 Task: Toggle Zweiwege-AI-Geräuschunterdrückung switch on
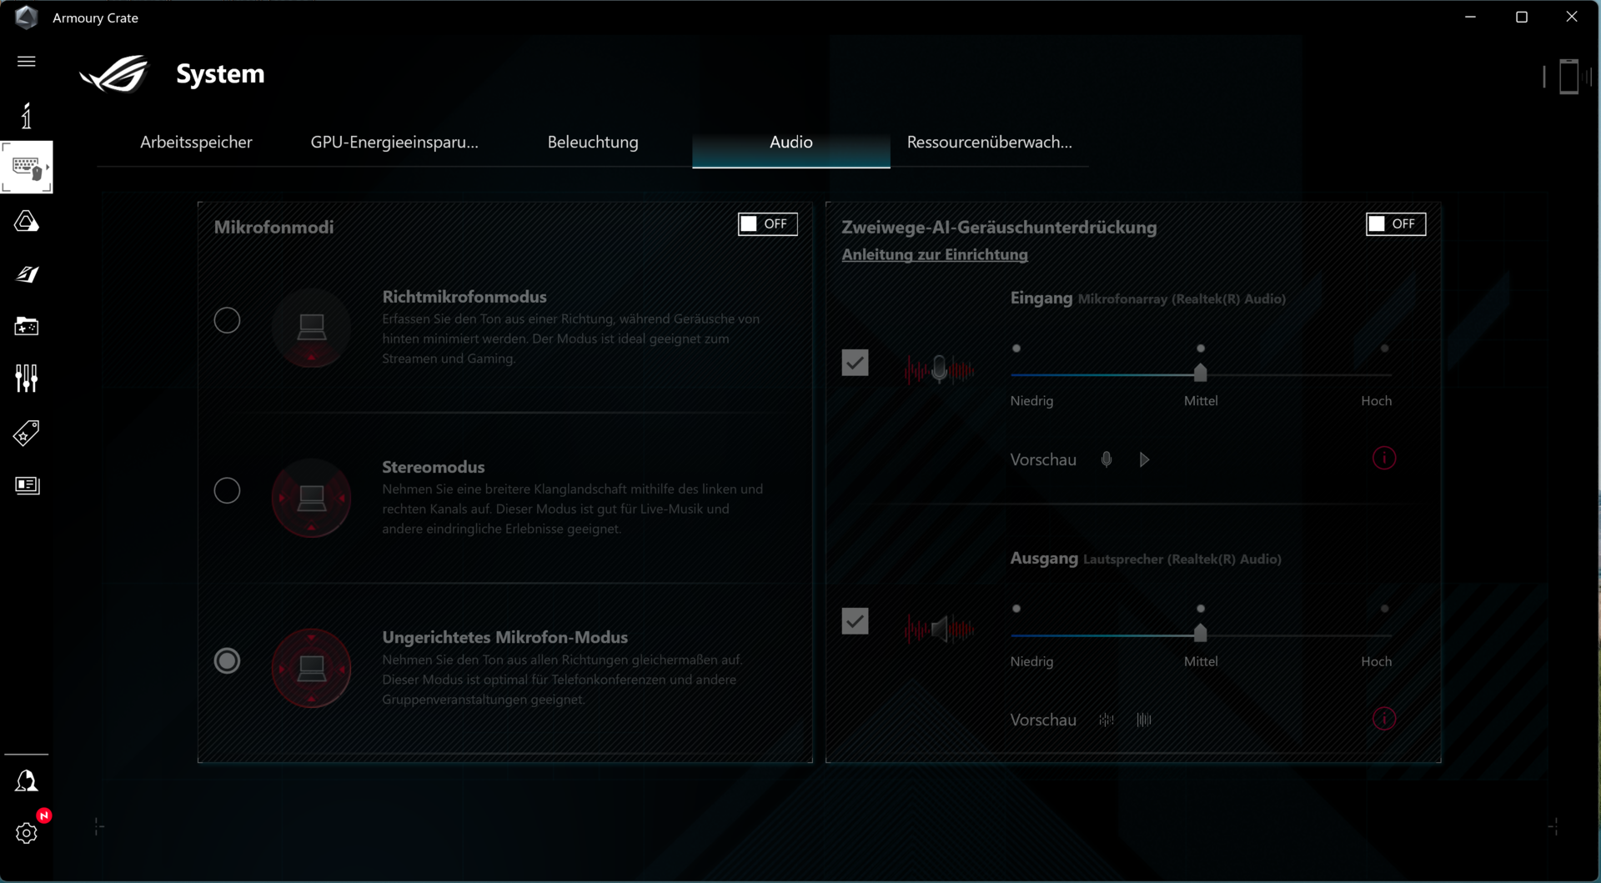pos(1395,223)
